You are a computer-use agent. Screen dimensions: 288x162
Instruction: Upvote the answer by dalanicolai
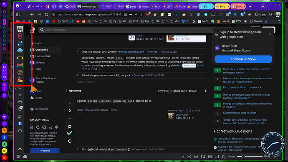pos(70,103)
